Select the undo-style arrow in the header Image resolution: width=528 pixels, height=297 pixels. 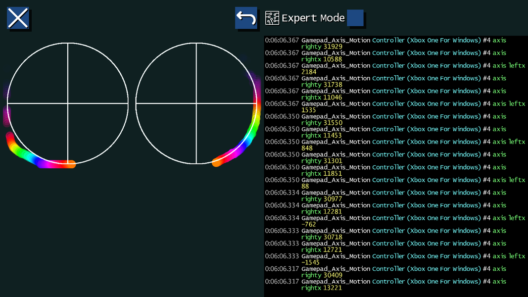[246, 16]
